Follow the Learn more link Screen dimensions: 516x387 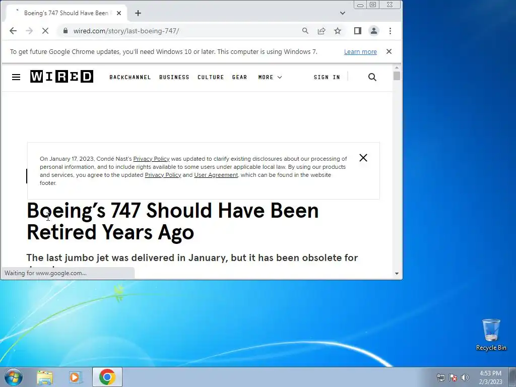point(360,52)
